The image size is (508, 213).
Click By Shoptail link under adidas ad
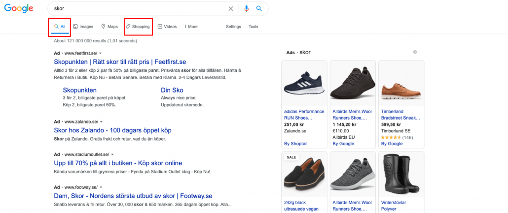tap(295, 144)
